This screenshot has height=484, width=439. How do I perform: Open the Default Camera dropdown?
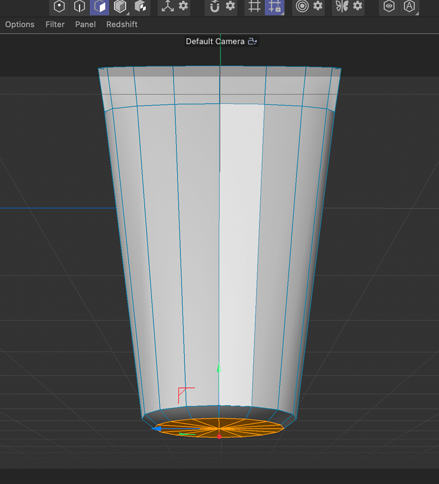click(253, 41)
